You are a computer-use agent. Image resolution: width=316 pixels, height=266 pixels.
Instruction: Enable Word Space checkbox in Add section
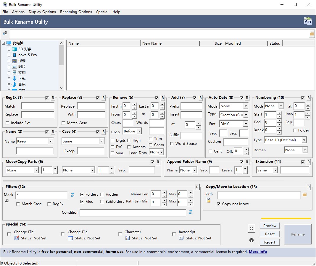coord(172,144)
